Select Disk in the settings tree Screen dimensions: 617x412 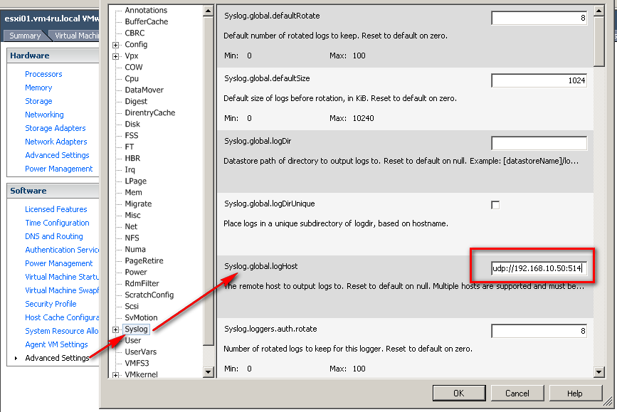coord(132,125)
